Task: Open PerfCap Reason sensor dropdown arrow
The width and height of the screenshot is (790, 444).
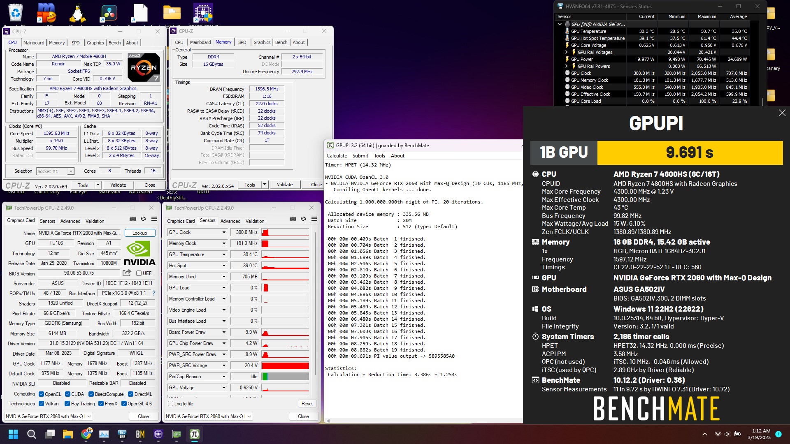Action: pyautogui.click(x=224, y=377)
